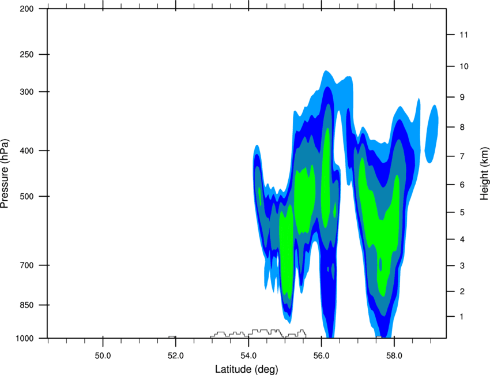The image size is (490, 375).
Task: Pick the height axis label 8
Action: click(462, 127)
